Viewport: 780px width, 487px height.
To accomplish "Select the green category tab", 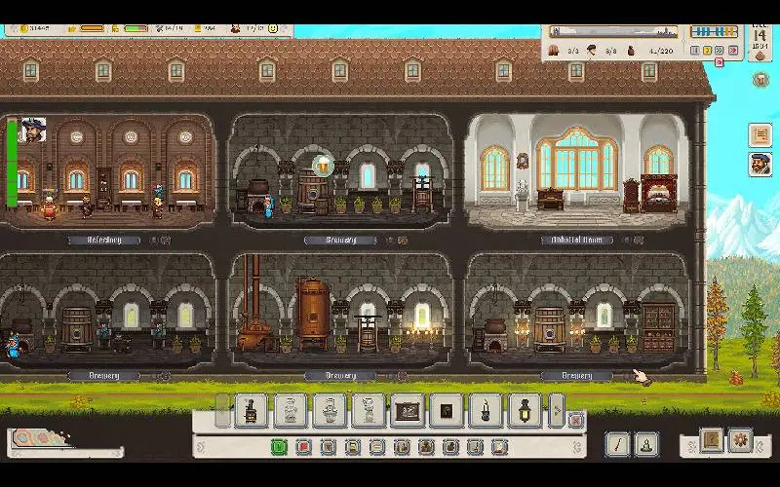I will [279, 447].
